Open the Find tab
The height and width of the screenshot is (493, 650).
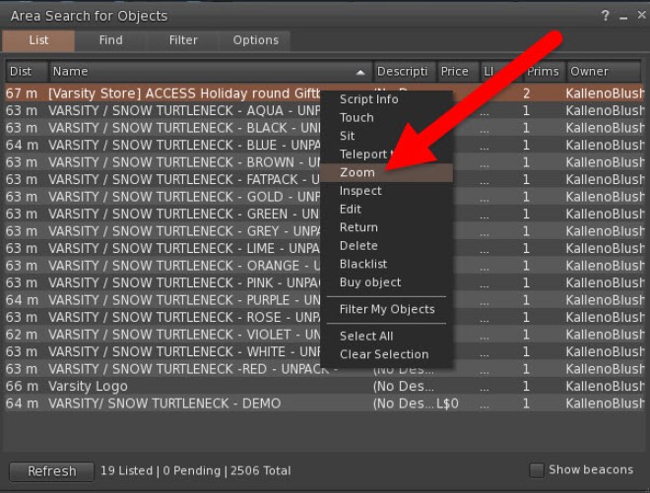point(110,40)
